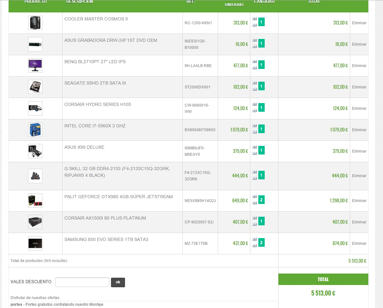Decrease quantity of Palit GeForce GTX980
This screenshot has height=308, width=383.
[x=254, y=203]
